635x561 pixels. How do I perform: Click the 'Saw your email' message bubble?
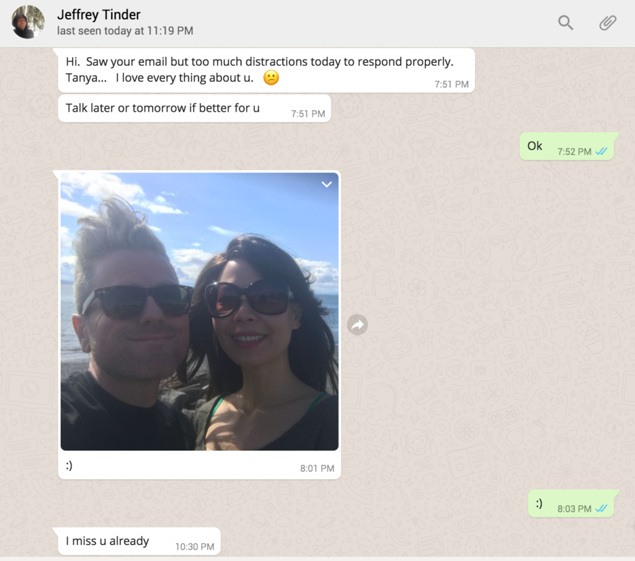point(267,70)
